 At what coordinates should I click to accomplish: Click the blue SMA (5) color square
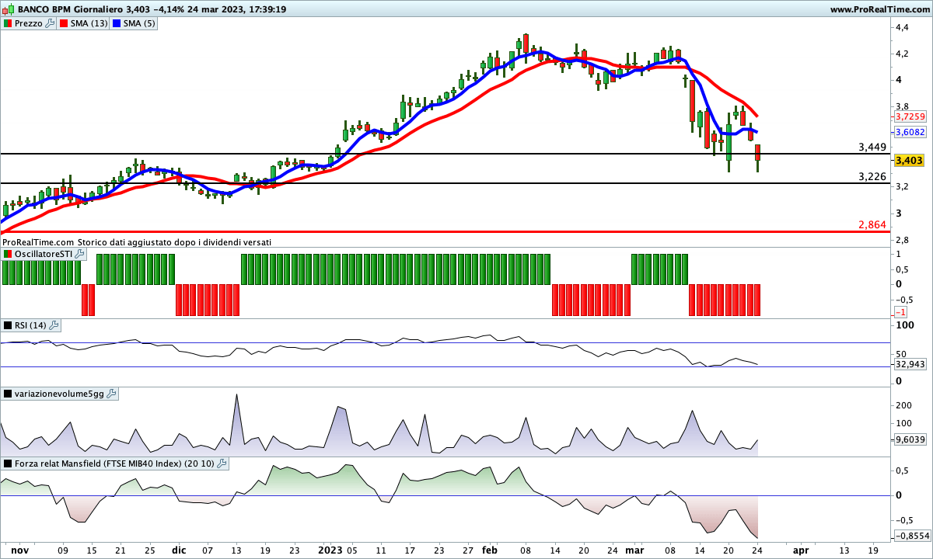(x=117, y=23)
